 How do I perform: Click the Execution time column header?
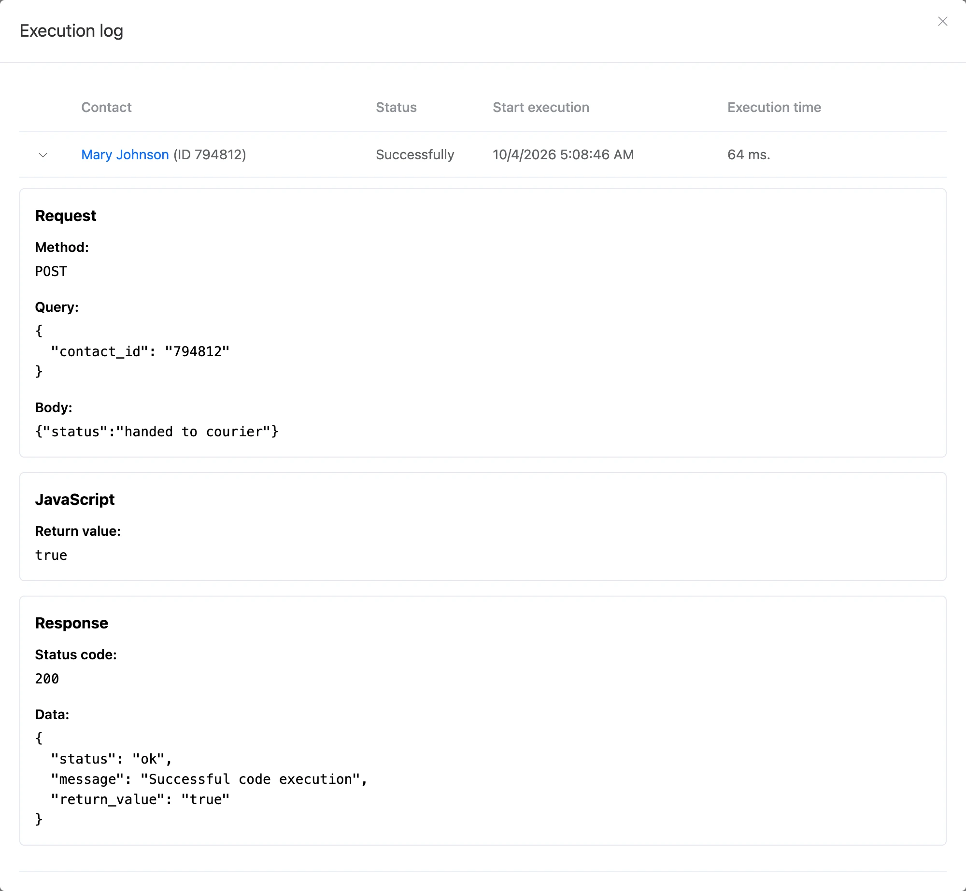click(x=774, y=107)
